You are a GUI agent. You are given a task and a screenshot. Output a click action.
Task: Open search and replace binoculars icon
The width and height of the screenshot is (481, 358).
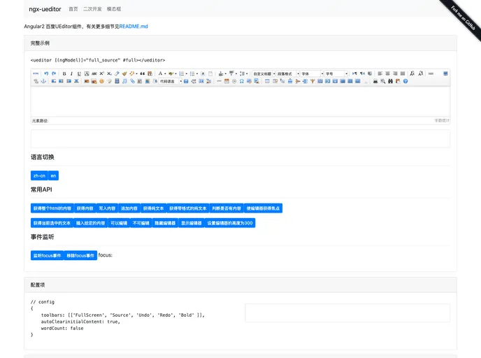(390, 81)
